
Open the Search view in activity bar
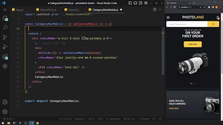pos(5,27)
